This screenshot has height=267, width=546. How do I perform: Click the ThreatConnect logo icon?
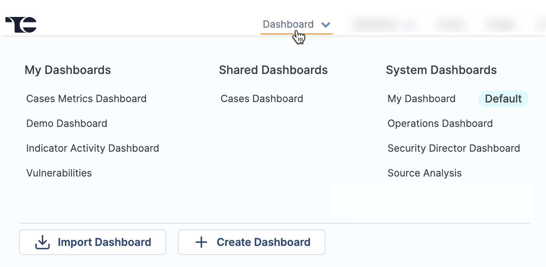[x=20, y=24]
